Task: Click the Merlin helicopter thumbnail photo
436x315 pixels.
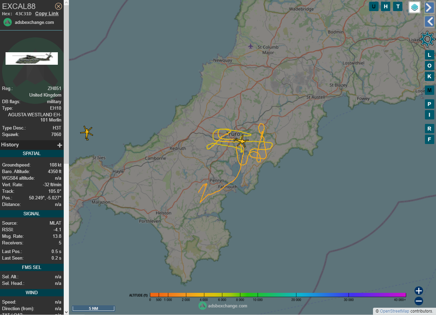Action: pyautogui.click(x=32, y=58)
